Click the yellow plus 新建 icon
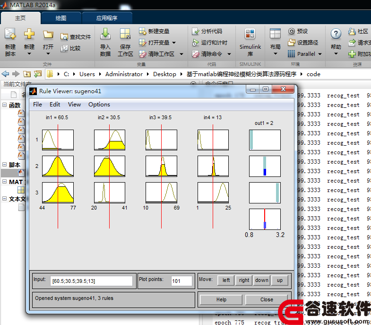Screen dimensions: 371x325 coord(29,34)
